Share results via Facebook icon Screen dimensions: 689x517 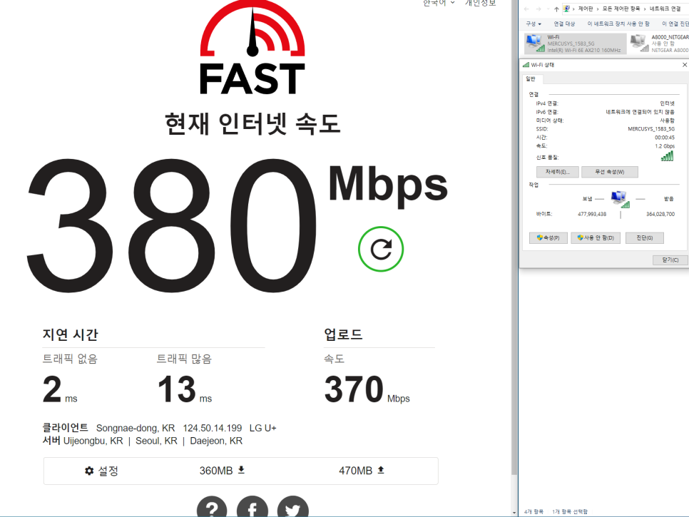click(252, 508)
